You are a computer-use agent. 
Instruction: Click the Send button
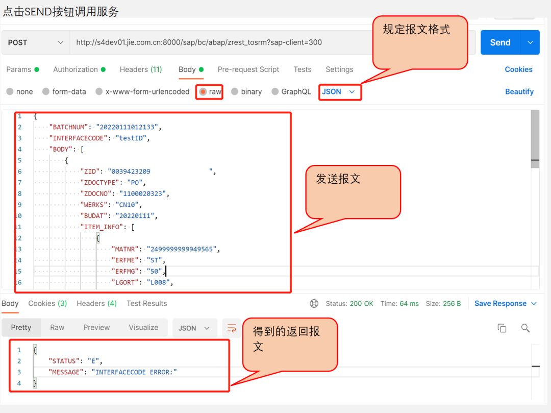click(x=500, y=42)
